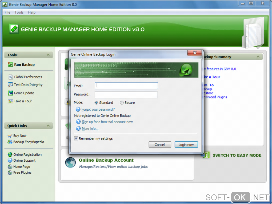Click the Genie logo in green header banner
This screenshot has width=272, height=204.
pos(14,29)
